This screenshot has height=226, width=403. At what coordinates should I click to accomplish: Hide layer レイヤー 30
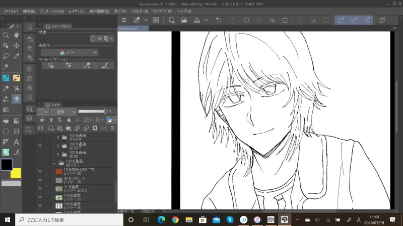(40, 172)
